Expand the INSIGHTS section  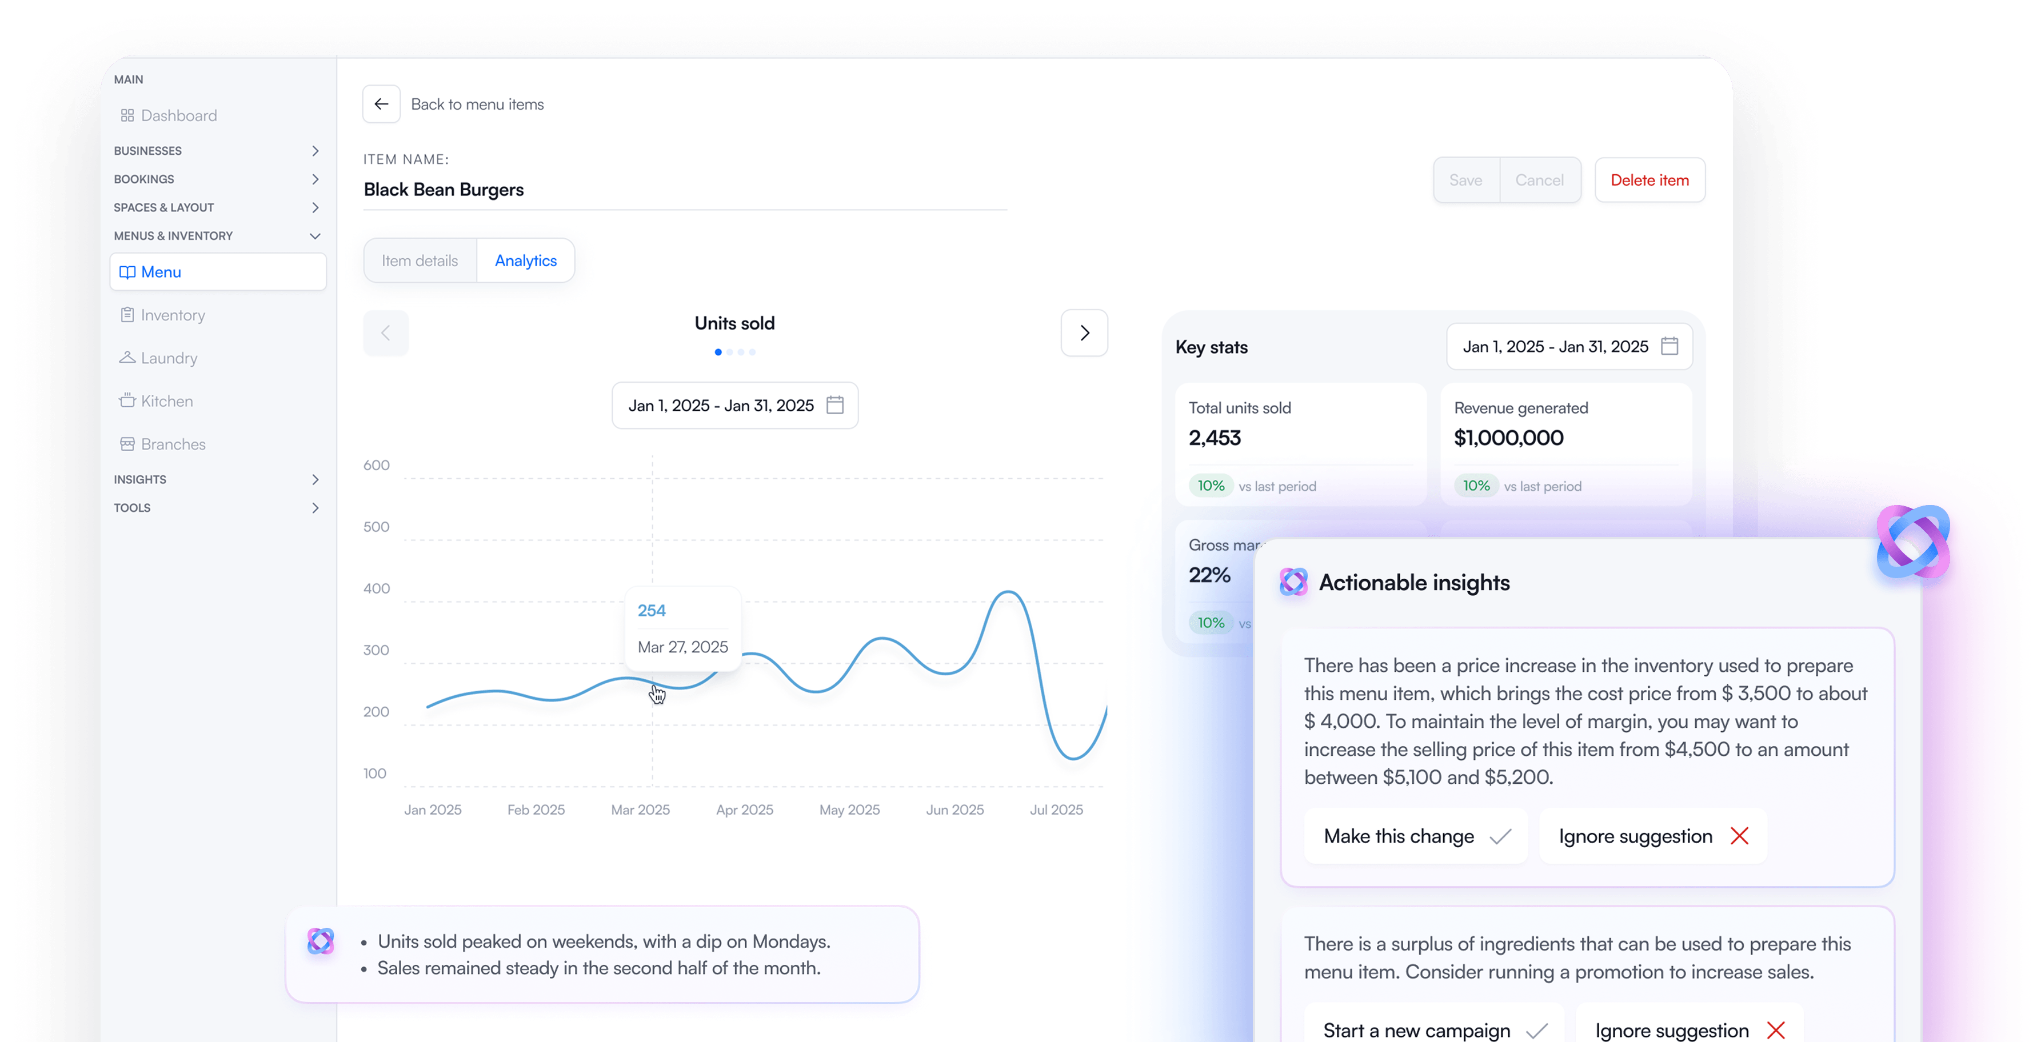point(217,479)
